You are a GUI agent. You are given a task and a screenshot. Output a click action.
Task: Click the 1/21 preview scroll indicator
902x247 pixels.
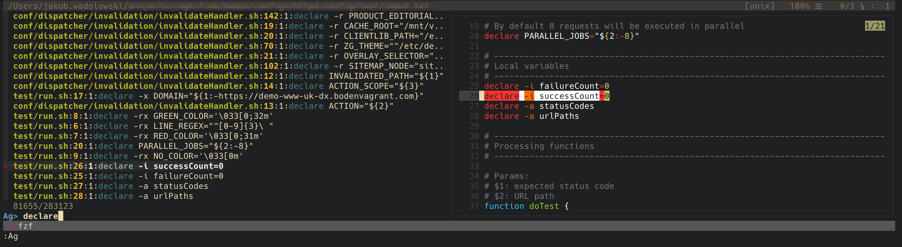click(x=875, y=26)
